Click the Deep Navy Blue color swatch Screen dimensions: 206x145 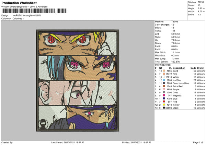(164, 83)
